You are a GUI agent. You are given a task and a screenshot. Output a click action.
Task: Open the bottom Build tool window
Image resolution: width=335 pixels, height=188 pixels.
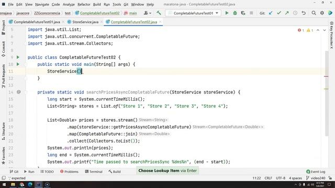[x=115, y=171]
